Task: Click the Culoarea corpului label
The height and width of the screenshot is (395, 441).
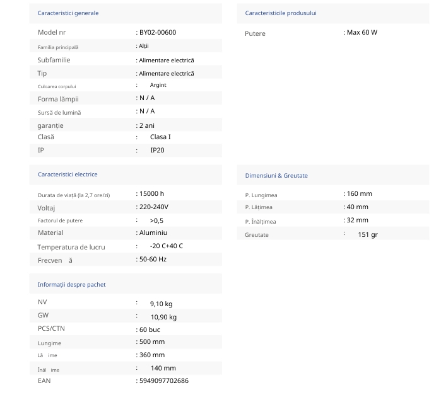Action: point(57,86)
